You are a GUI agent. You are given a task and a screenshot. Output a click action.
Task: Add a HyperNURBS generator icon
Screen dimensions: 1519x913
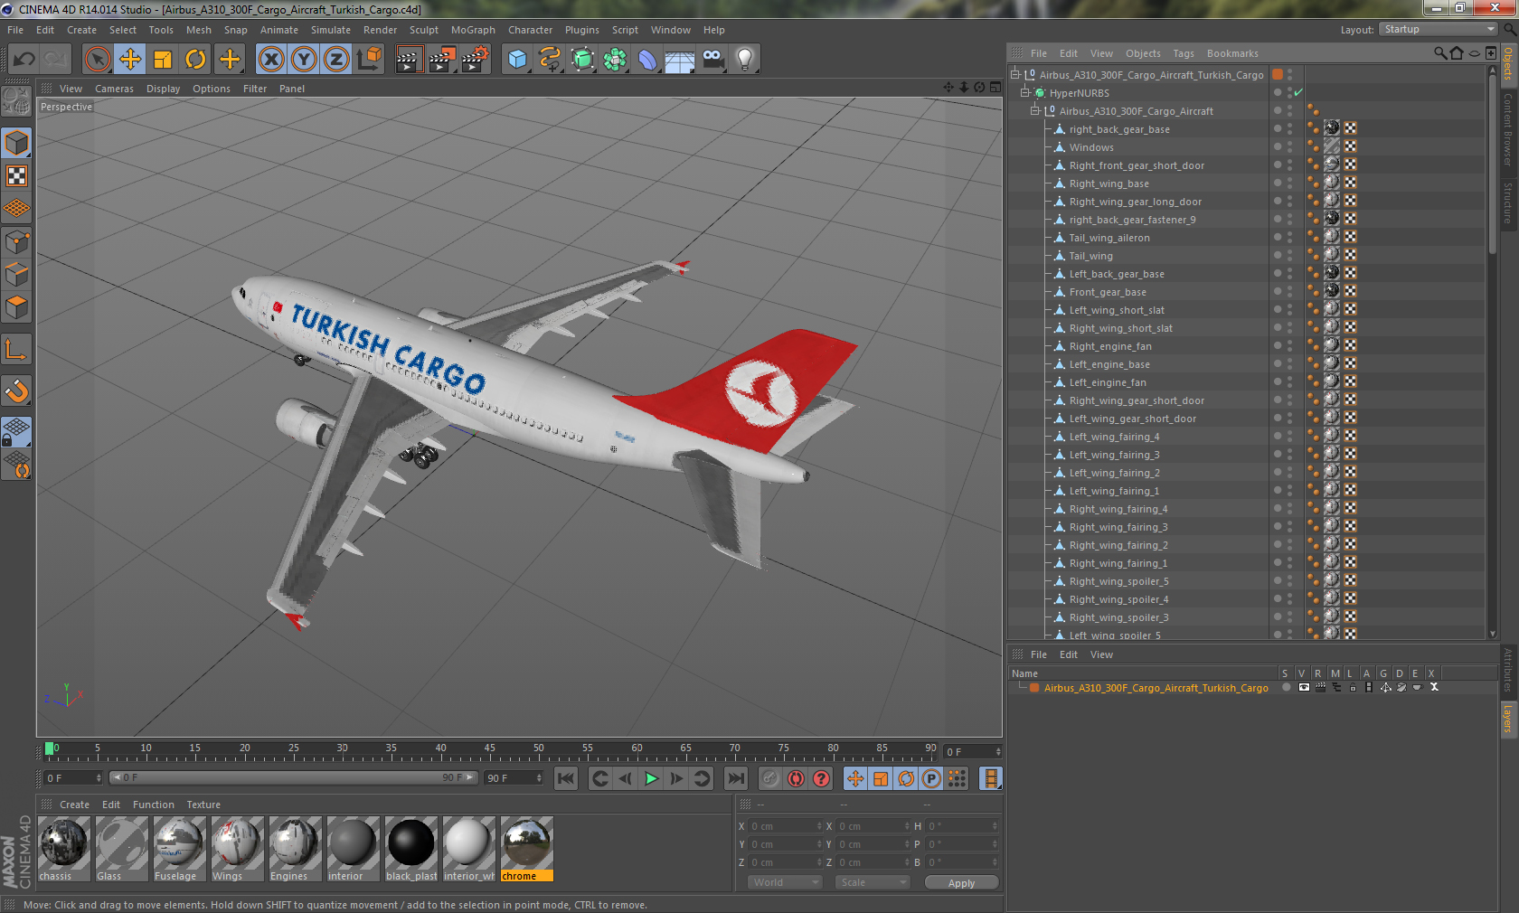click(x=582, y=60)
